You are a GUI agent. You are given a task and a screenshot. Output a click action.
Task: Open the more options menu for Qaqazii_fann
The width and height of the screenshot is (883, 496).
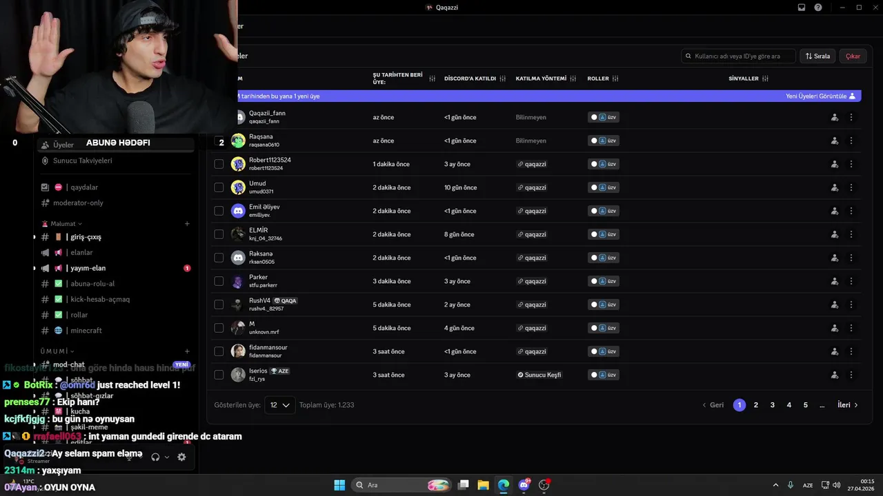[x=851, y=117]
